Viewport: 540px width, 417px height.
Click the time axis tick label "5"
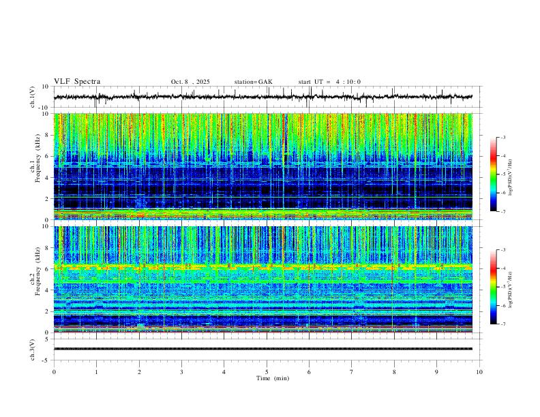267,372
